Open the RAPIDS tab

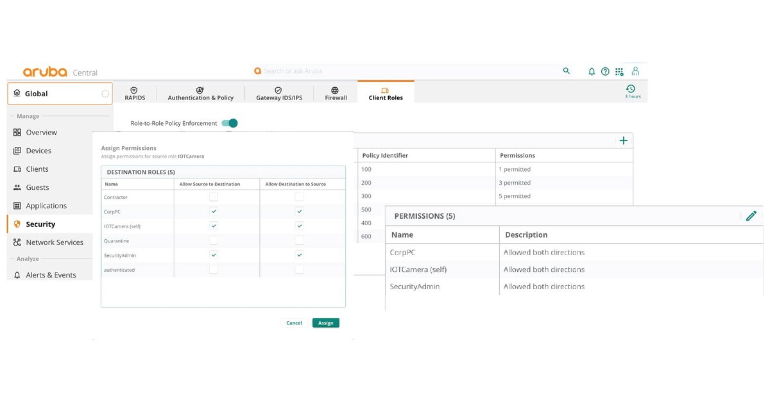[135, 94]
